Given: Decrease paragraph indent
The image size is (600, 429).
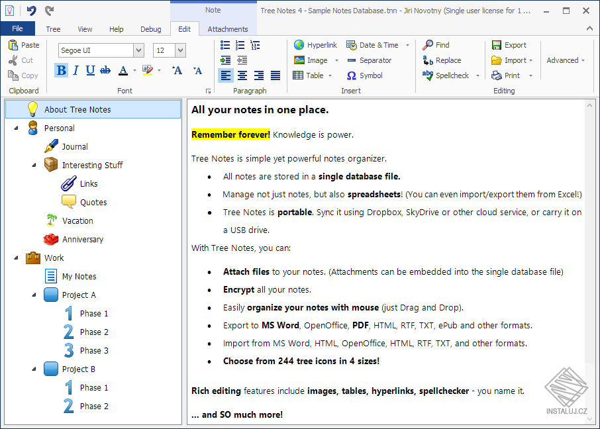Looking at the screenshot, I should click(x=242, y=60).
